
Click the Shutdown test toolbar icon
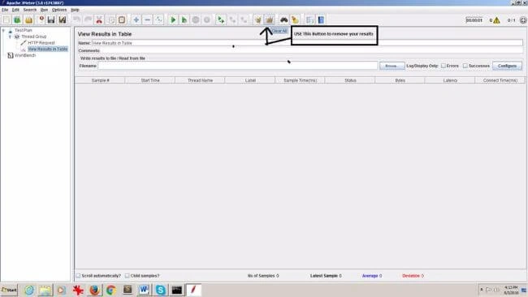[207, 19]
